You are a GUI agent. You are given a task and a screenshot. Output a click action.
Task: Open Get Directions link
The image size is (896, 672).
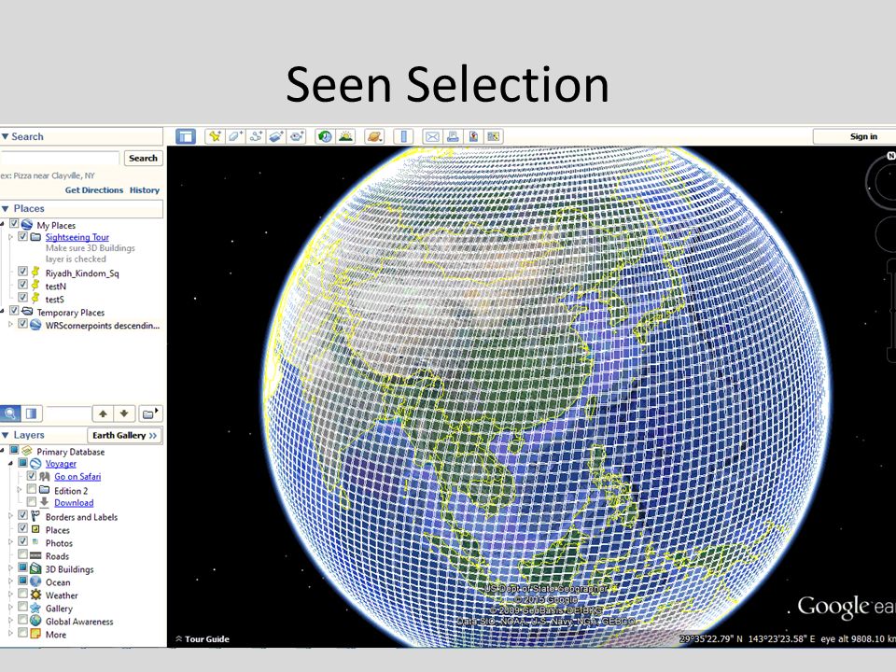[93, 190]
